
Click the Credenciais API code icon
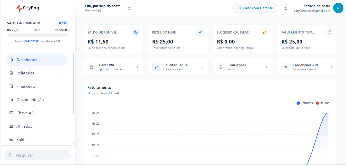click(x=285, y=67)
